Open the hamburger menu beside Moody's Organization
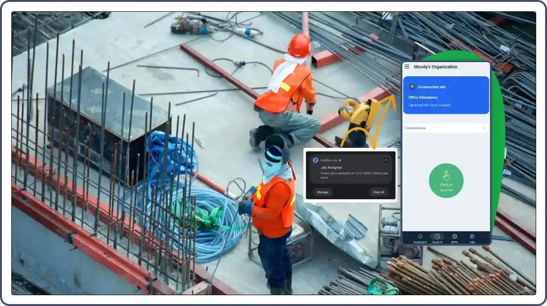 pos(407,66)
